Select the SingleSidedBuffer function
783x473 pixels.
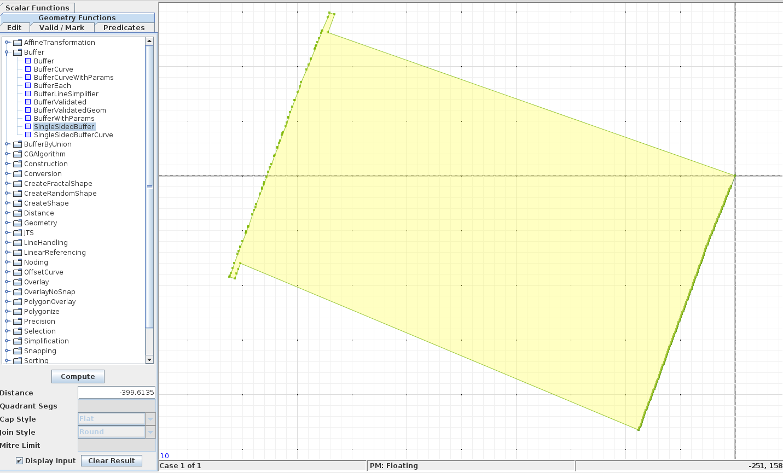tap(64, 126)
